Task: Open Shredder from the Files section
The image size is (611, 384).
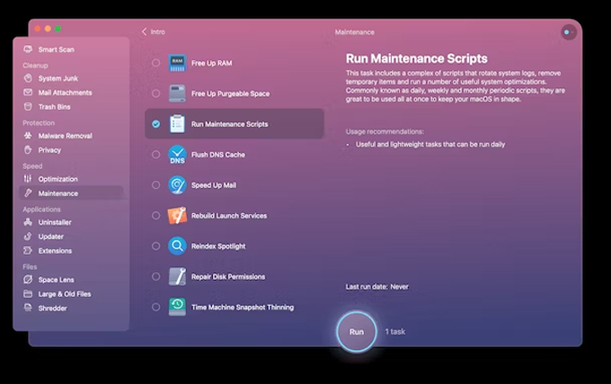Action: click(53, 308)
